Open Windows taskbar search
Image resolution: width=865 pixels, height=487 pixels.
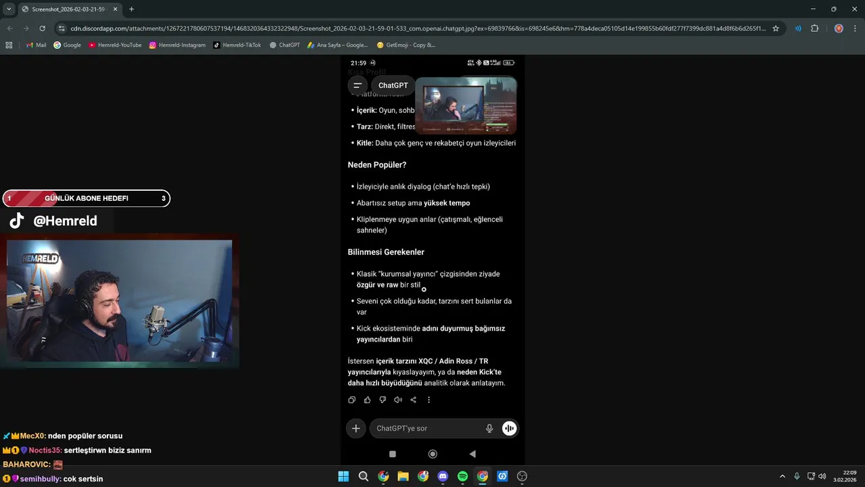pos(363,476)
